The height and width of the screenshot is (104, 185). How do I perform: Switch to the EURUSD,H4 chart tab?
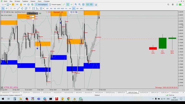[x=5, y=92]
